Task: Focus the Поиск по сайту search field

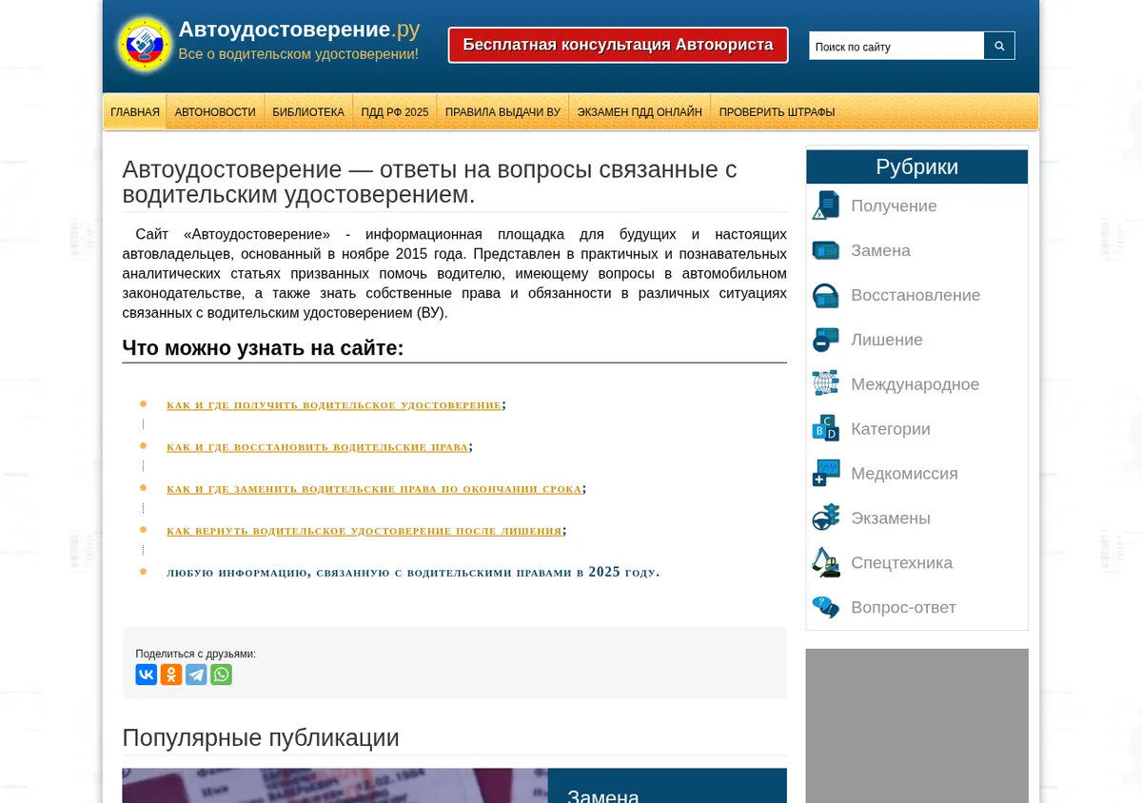Action: pyautogui.click(x=896, y=46)
